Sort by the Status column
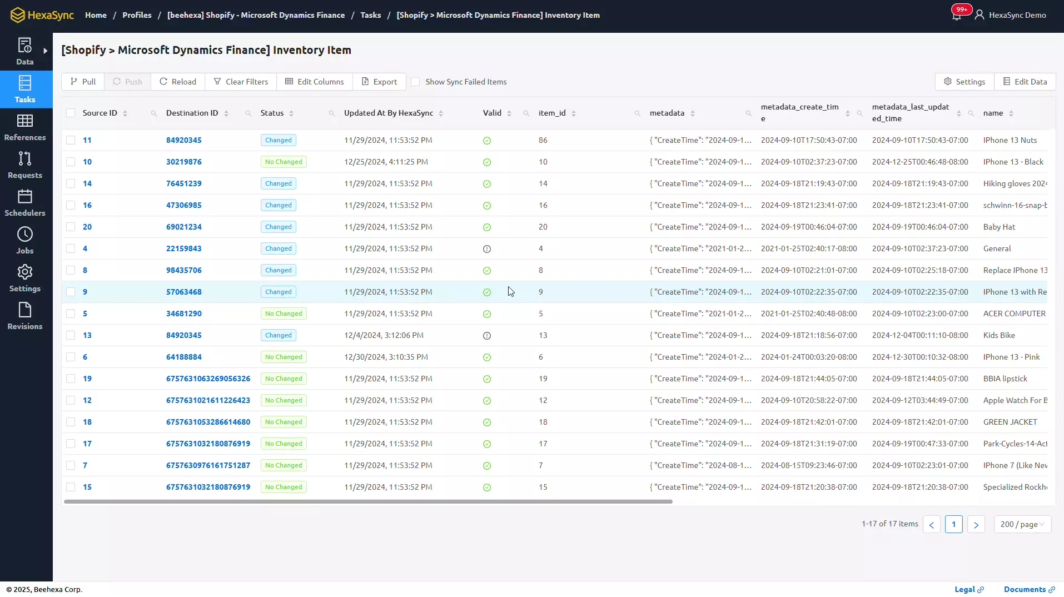Screen dimensions: 1064x597 (x=291, y=113)
